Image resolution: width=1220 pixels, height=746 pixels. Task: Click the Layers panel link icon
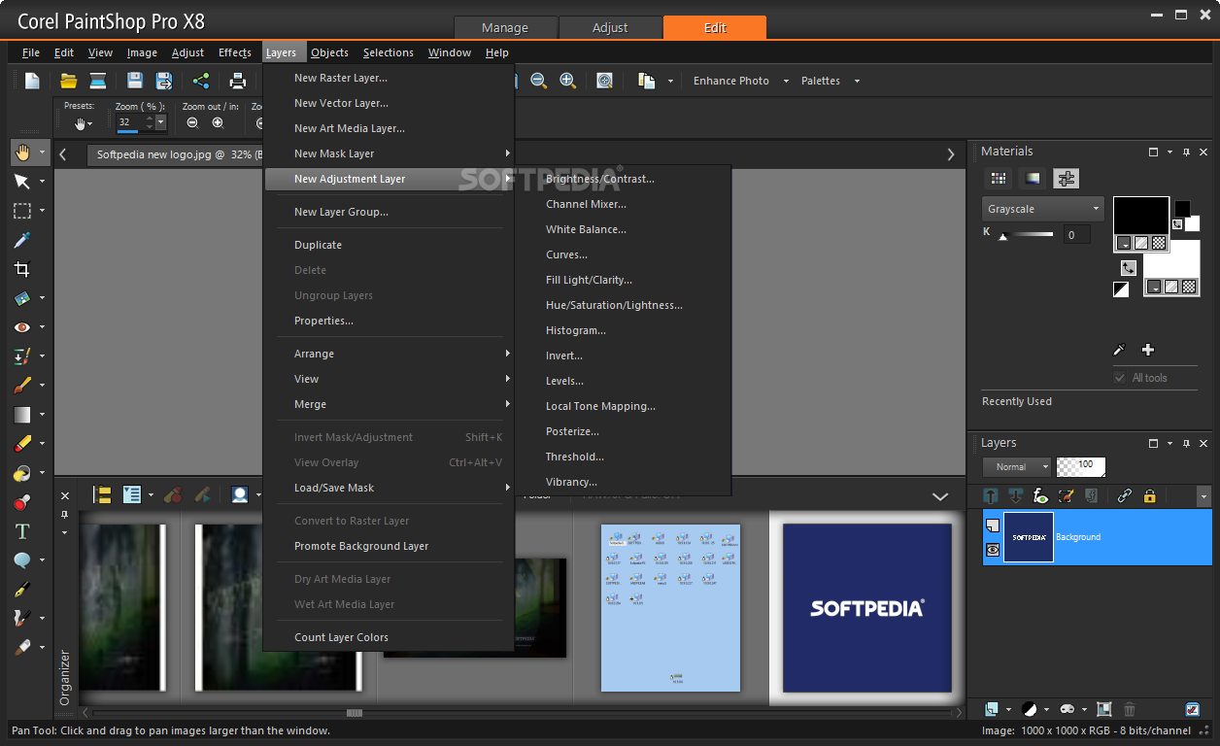click(1125, 495)
